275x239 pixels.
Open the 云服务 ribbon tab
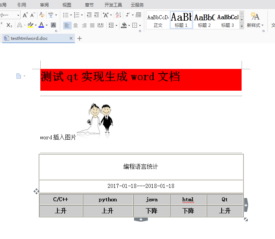click(x=137, y=5)
